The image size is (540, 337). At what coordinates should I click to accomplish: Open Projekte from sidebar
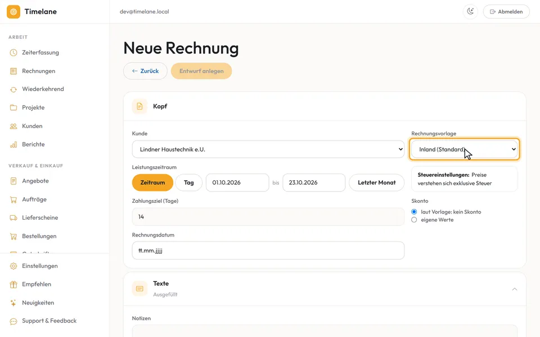pos(33,108)
